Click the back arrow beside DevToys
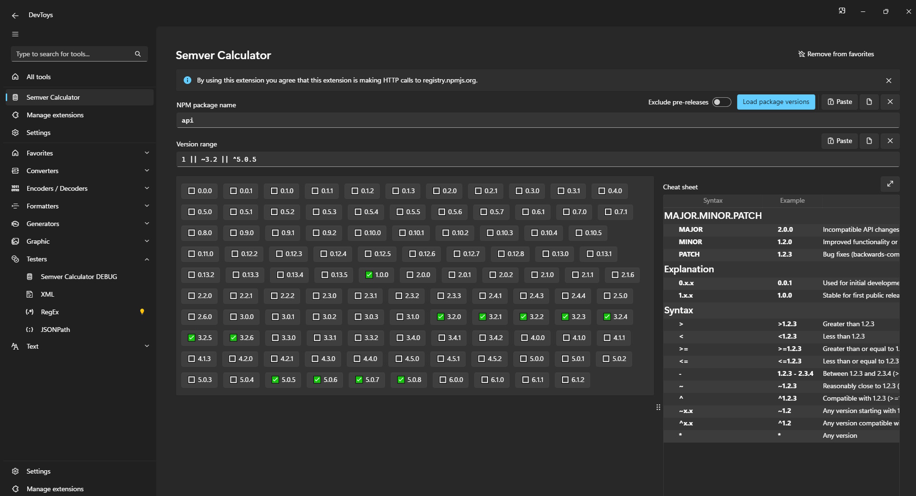This screenshot has width=916, height=496. [x=15, y=15]
